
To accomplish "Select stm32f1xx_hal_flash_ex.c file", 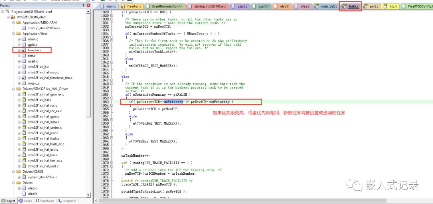I will pyautogui.click(x=46, y=144).
